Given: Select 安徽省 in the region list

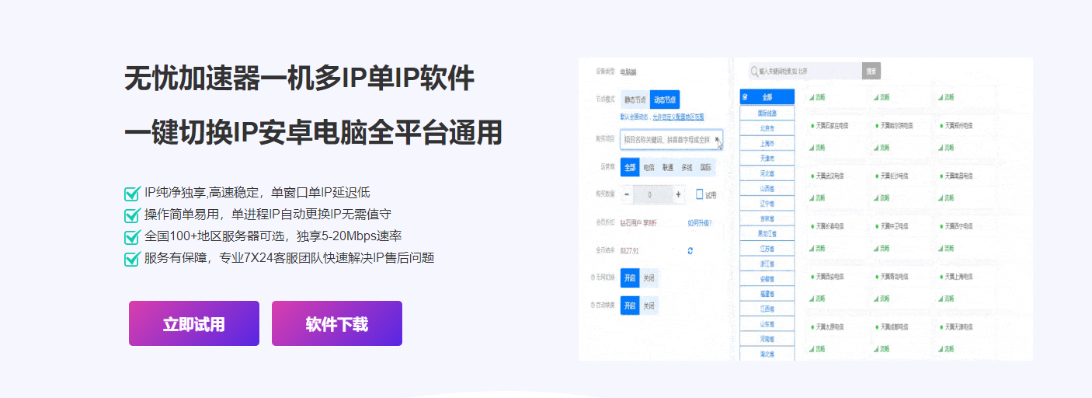Looking at the screenshot, I should tap(767, 279).
